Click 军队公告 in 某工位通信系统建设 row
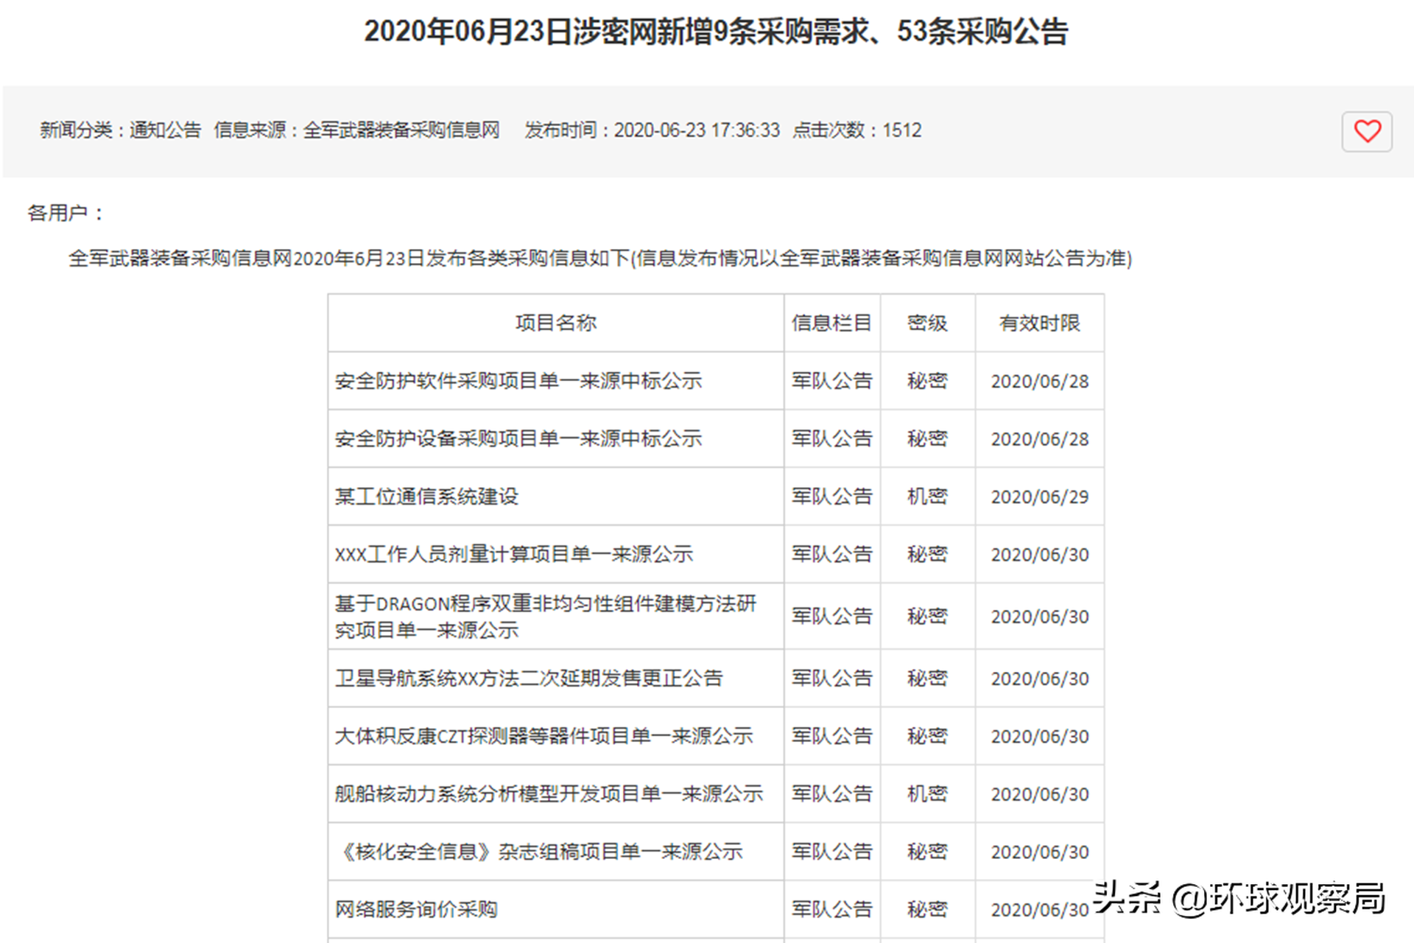1414x943 pixels. (832, 497)
